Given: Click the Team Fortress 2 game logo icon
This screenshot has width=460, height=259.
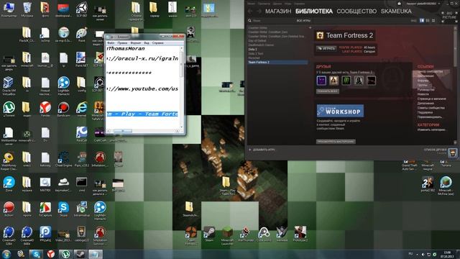Looking at the screenshot, I should (320, 35).
